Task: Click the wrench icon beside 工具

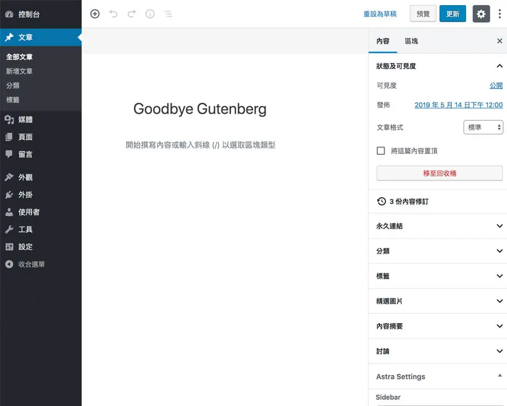Action: point(9,229)
